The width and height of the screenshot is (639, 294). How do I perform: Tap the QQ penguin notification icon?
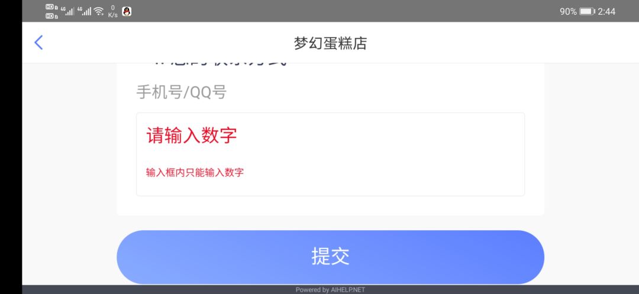coord(127,11)
